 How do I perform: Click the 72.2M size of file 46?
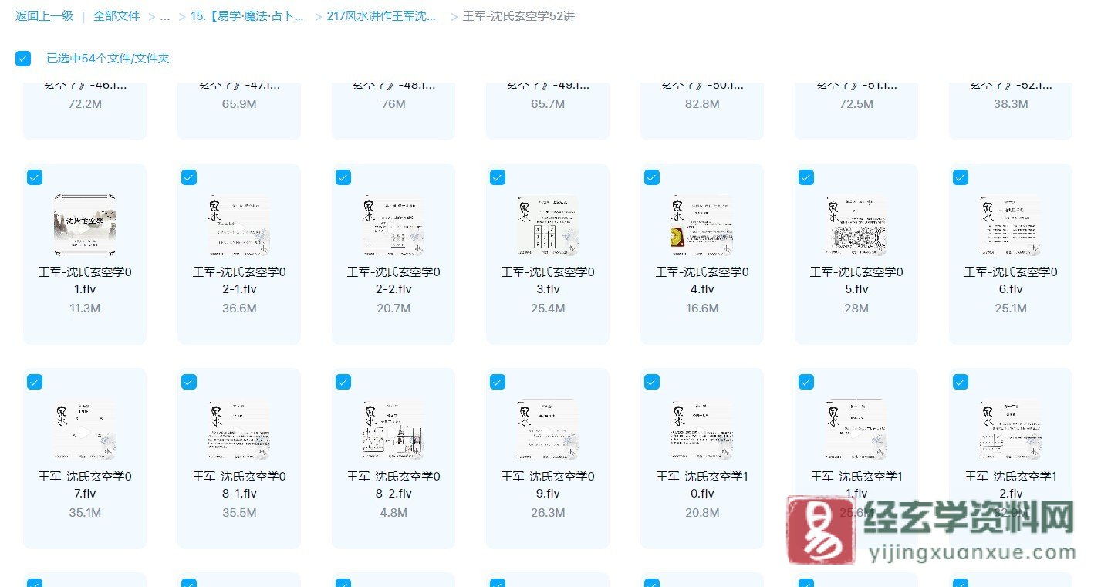pos(85,103)
